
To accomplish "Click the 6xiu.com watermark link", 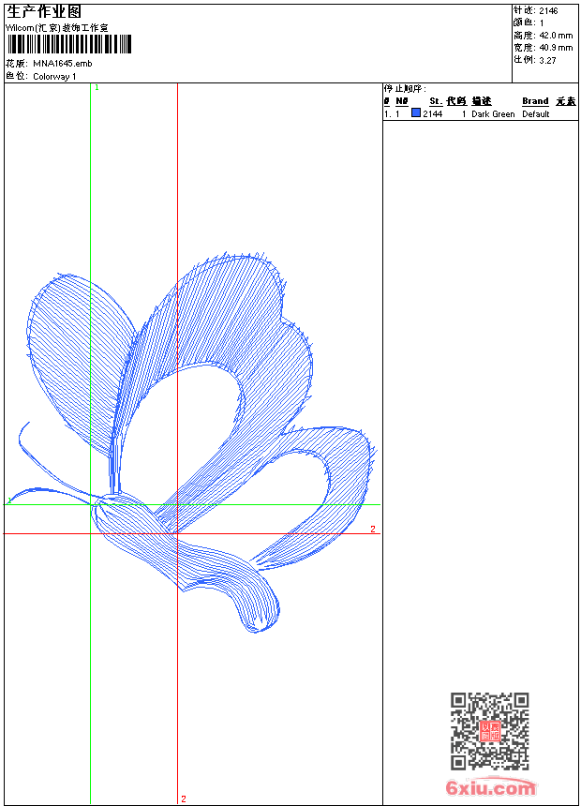I will pyautogui.click(x=490, y=788).
